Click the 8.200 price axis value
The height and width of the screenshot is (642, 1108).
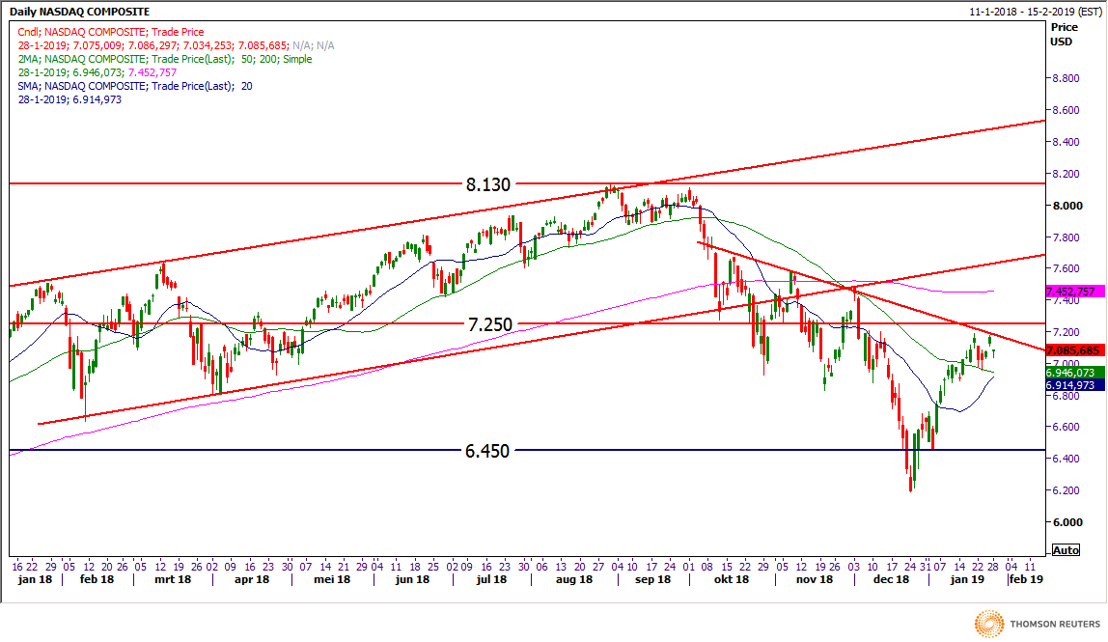tap(1066, 174)
